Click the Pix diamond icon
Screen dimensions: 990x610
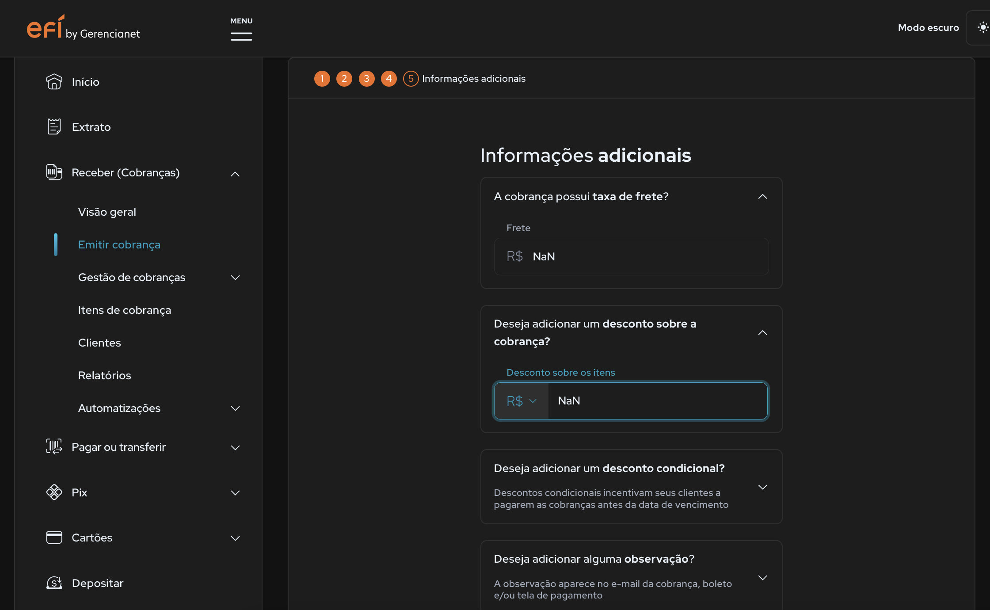click(x=54, y=492)
